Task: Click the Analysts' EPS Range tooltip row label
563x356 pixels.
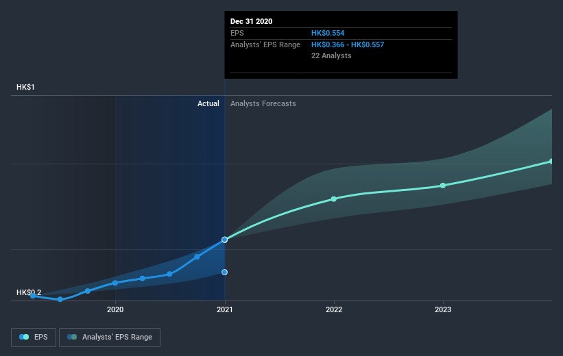Action: tap(265, 44)
